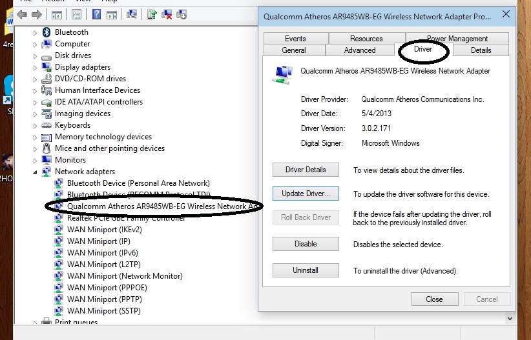Click the Uninstall button in the dialog
531x340 pixels.
pyautogui.click(x=306, y=270)
